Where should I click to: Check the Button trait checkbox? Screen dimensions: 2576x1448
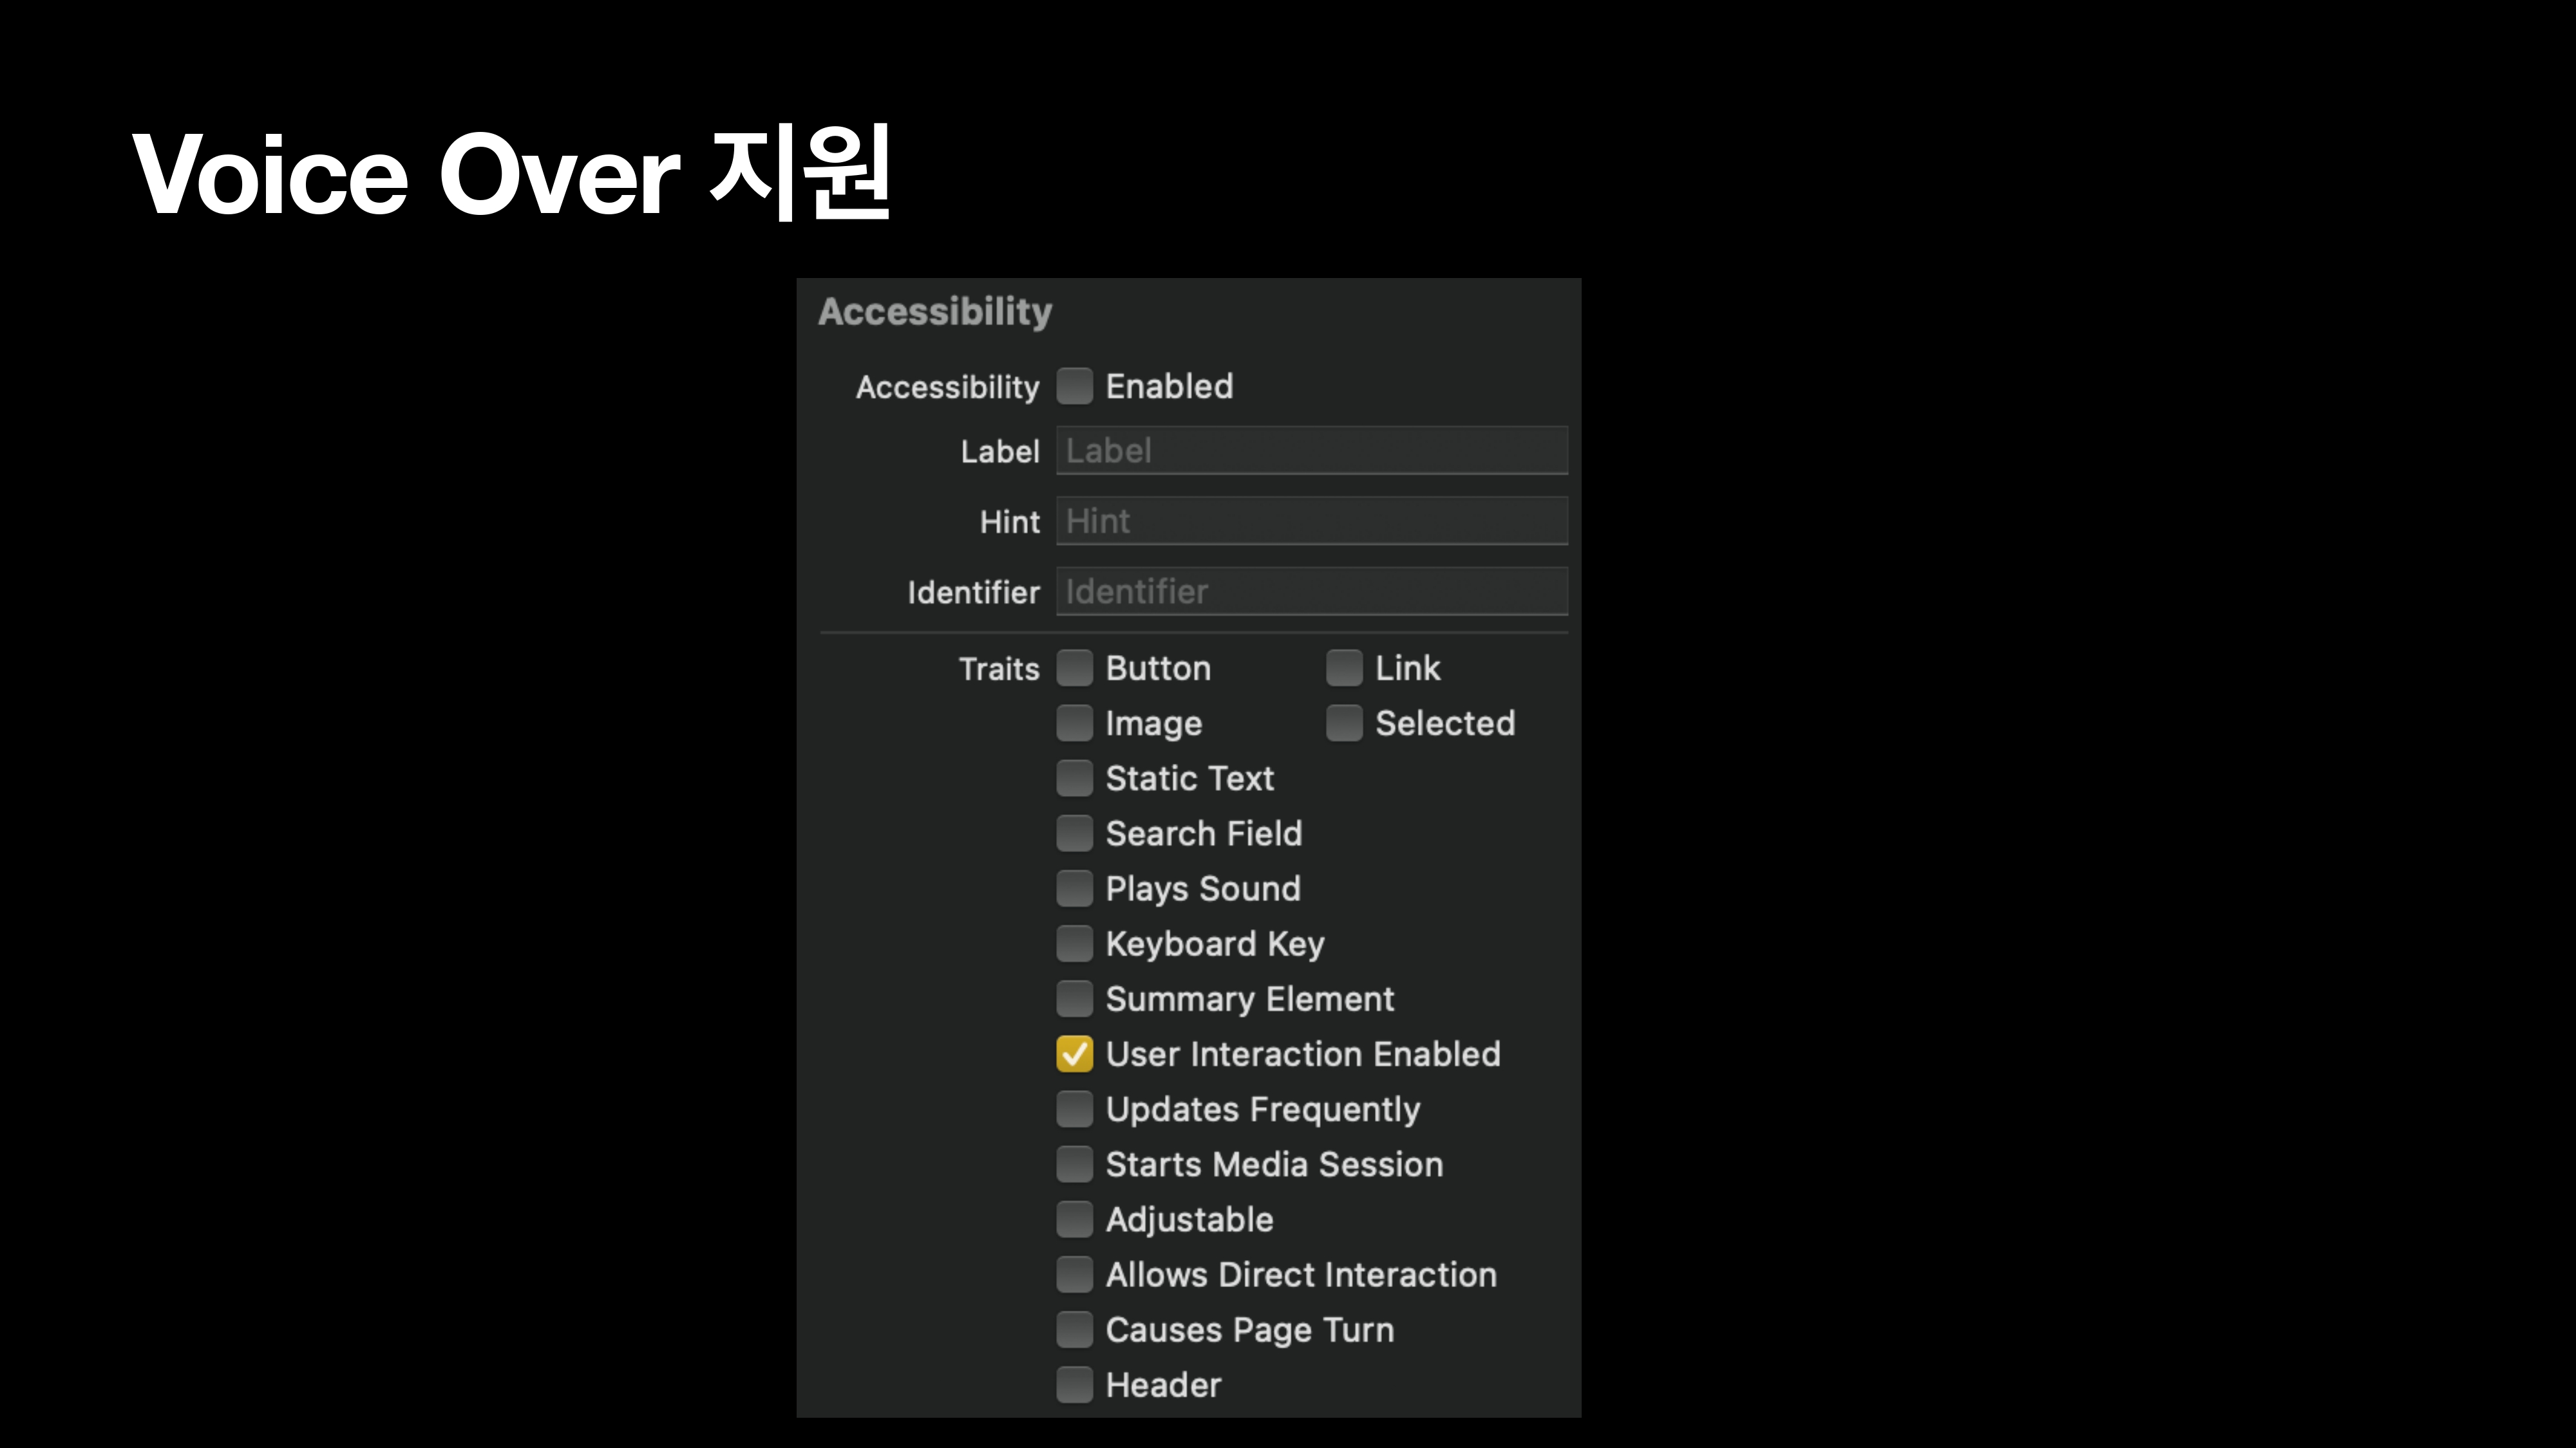coord(1074,667)
